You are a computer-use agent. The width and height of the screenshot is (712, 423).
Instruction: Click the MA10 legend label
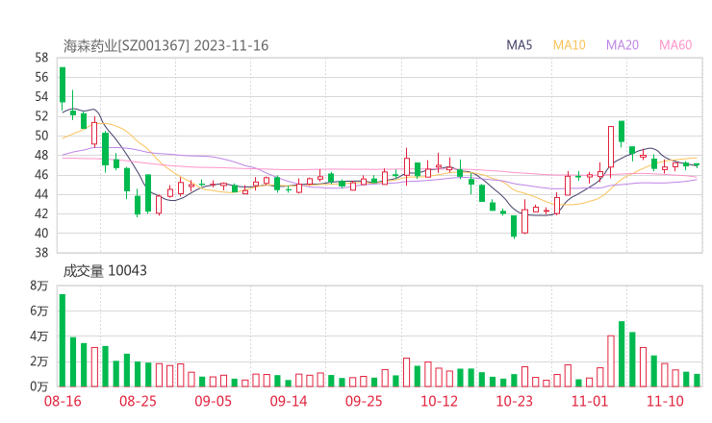pyautogui.click(x=569, y=45)
